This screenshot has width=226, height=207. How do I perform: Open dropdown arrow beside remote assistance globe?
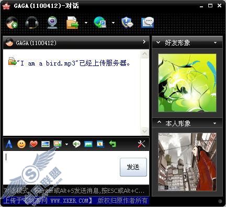pos(113,23)
